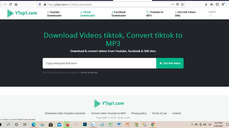Open Task View on taskbar
The width and height of the screenshot is (229, 128).
(x=25, y=125)
